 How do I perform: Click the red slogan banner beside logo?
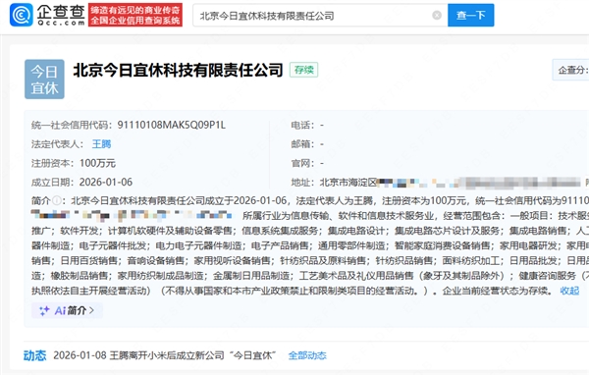click(135, 15)
